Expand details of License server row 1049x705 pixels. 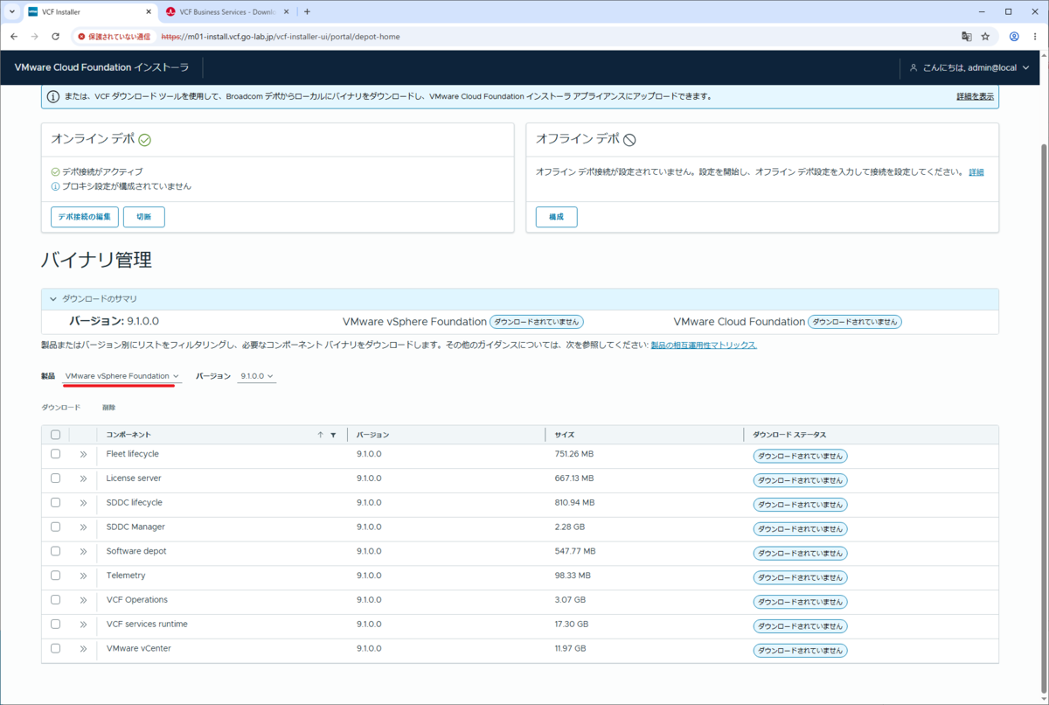[x=83, y=478]
